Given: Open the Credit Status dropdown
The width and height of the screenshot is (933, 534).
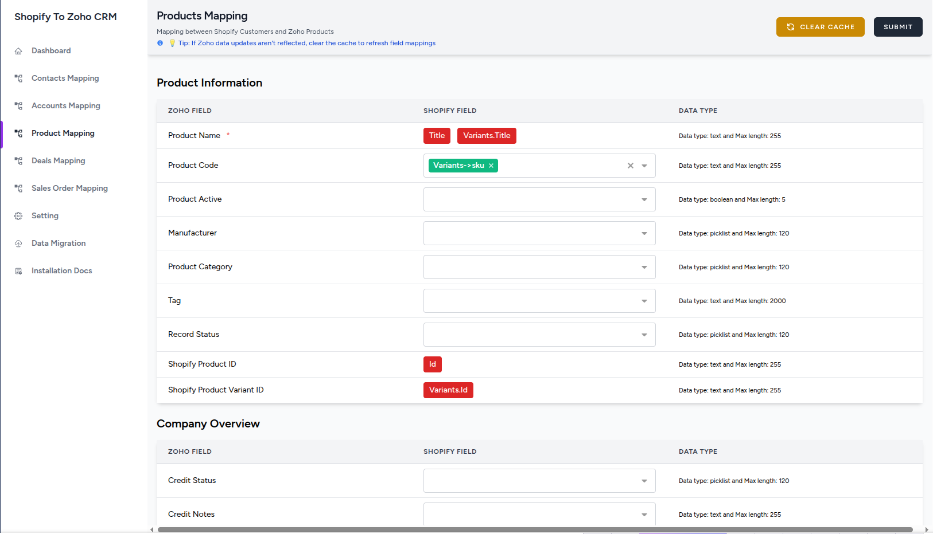Looking at the screenshot, I should pos(644,481).
